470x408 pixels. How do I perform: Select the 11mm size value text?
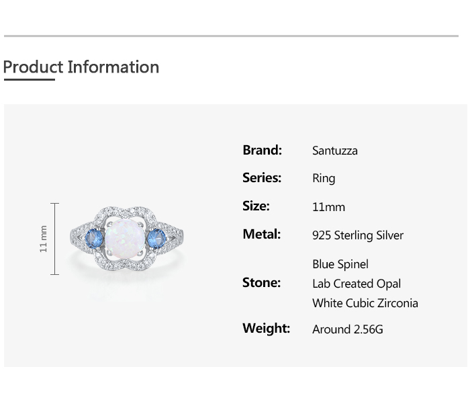click(328, 207)
